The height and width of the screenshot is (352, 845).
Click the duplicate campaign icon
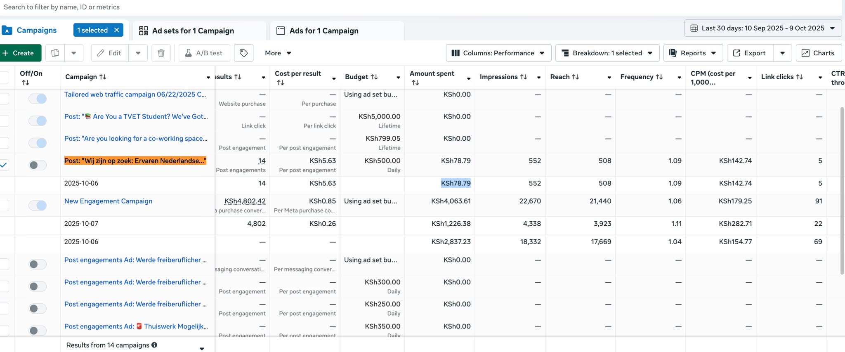pos(55,53)
